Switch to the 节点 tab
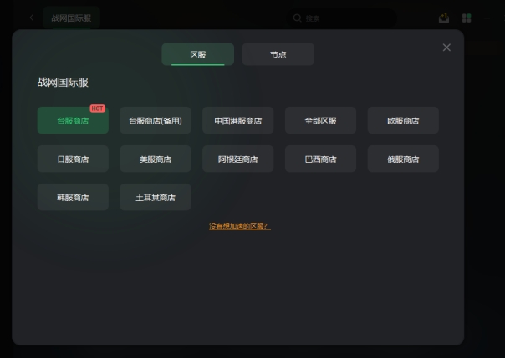This screenshot has width=505, height=358. pyautogui.click(x=278, y=54)
